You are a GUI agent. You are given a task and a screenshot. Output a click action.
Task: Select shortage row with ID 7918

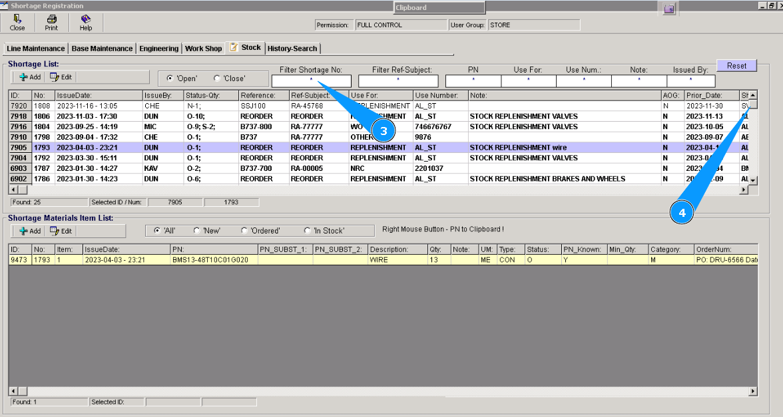(19, 116)
